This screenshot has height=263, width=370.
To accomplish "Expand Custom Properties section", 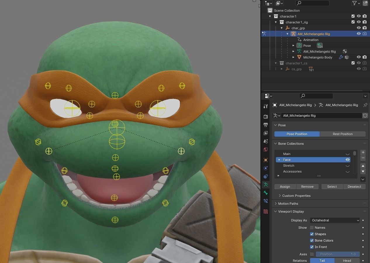I will coord(280,196).
